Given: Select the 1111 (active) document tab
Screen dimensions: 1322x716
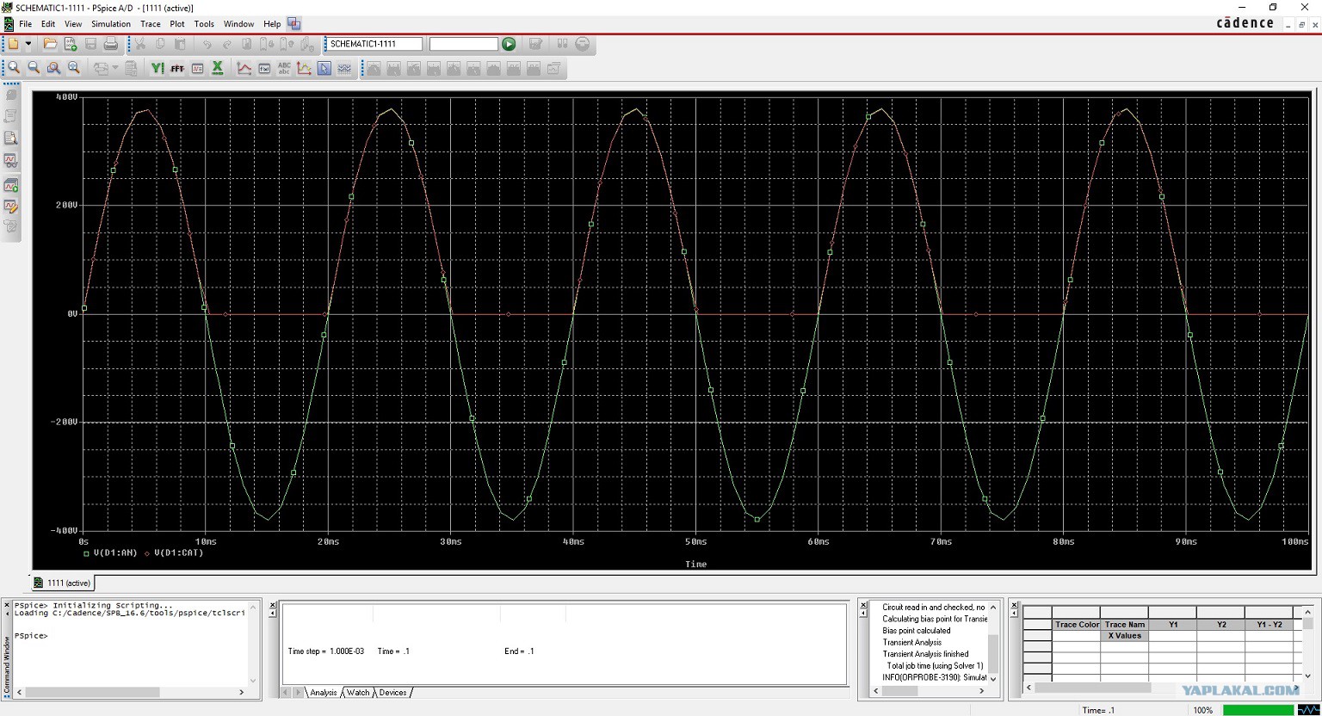Looking at the screenshot, I should [x=63, y=583].
